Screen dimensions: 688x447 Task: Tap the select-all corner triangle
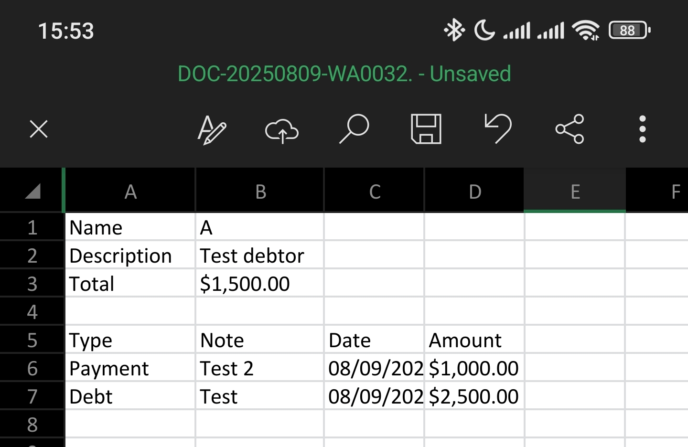tap(32, 192)
